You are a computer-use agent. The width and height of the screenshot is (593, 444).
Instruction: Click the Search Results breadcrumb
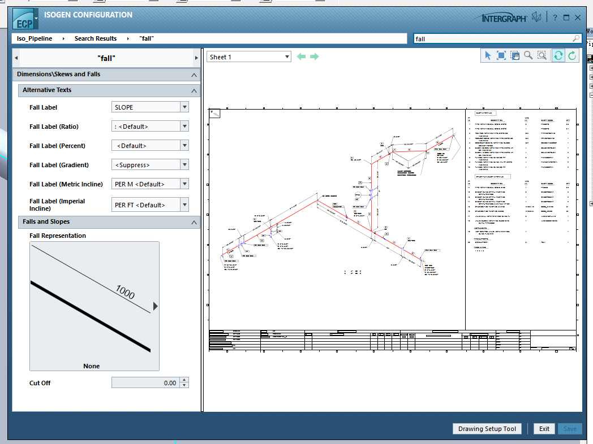[96, 38]
